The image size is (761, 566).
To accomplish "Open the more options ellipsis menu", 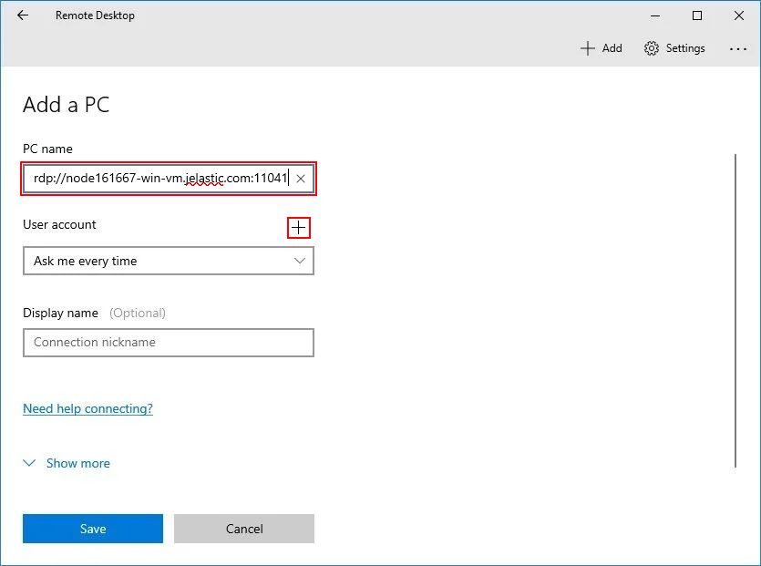I will pyautogui.click(x=737, y=48).
